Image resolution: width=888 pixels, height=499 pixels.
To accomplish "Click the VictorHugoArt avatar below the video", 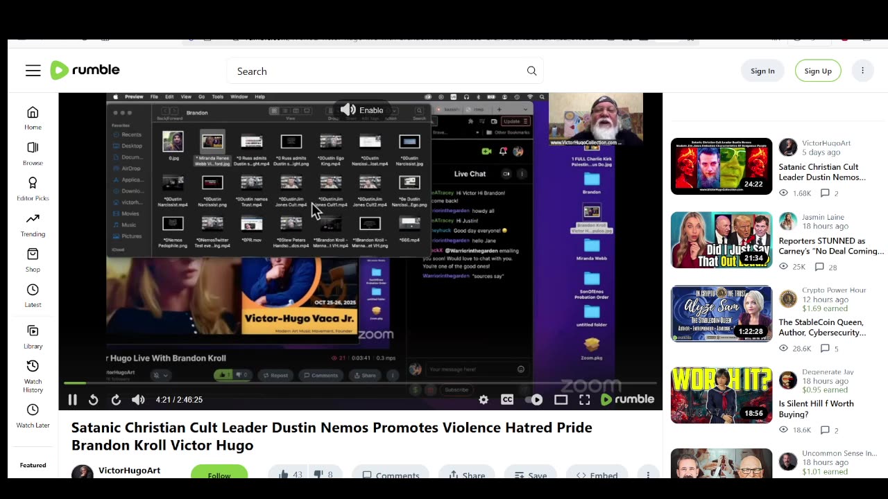I will 83,473.
